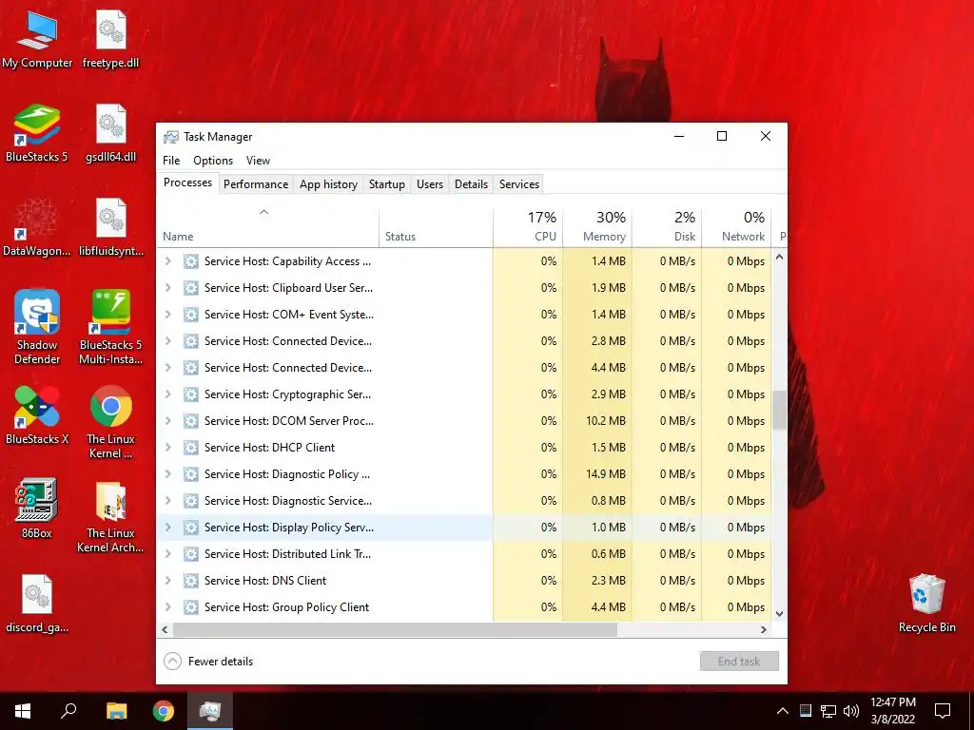Viewport: 974px width, 730px height.
Task: Select gsdll64.dll desktop file
Action: (x=110, y=133)
